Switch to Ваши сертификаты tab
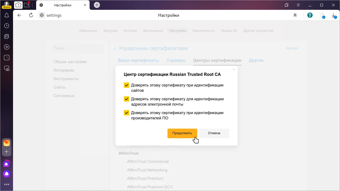The height and width of the screenshot is (191, 340). click(x=138, y=60)
